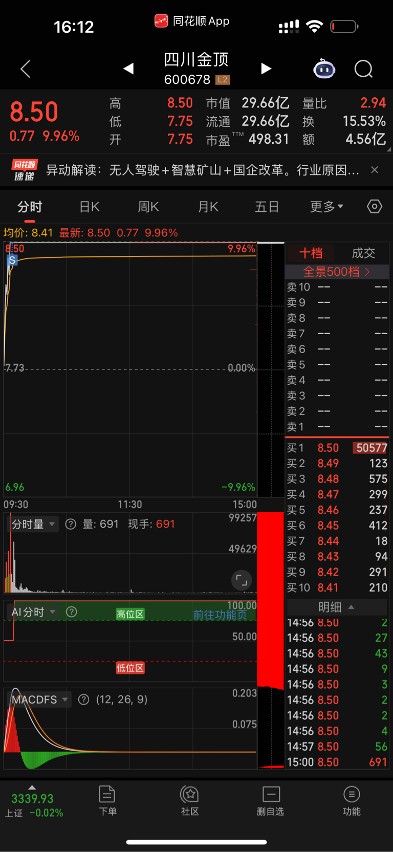Screen dimensions: 393x852
Task: Read the 异动解读 news headline
Action: (x=203, y=170)
